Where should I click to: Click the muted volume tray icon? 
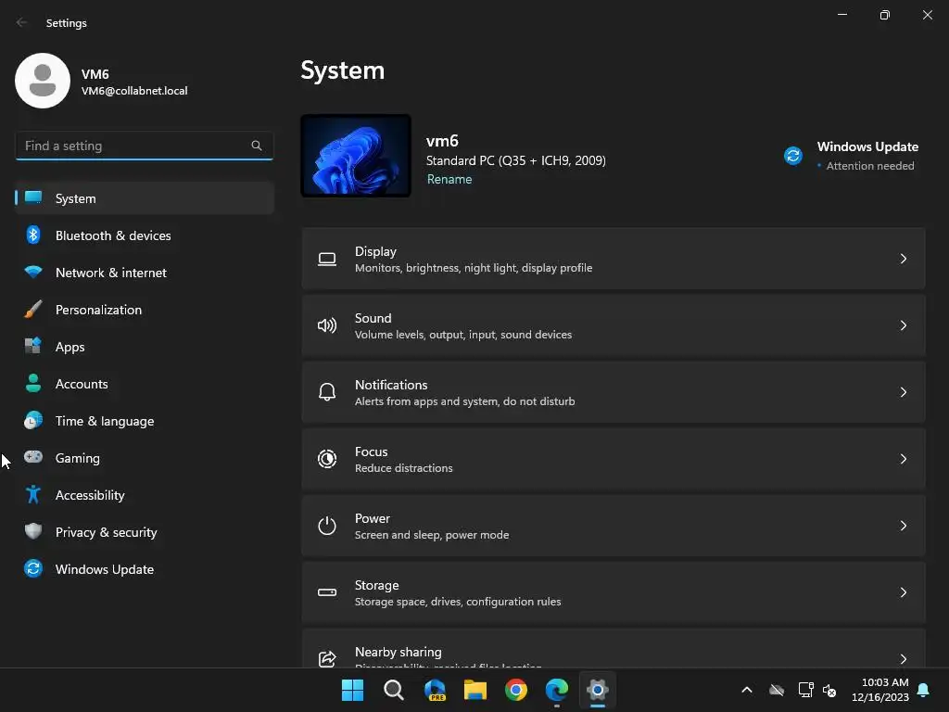[829, 690]
